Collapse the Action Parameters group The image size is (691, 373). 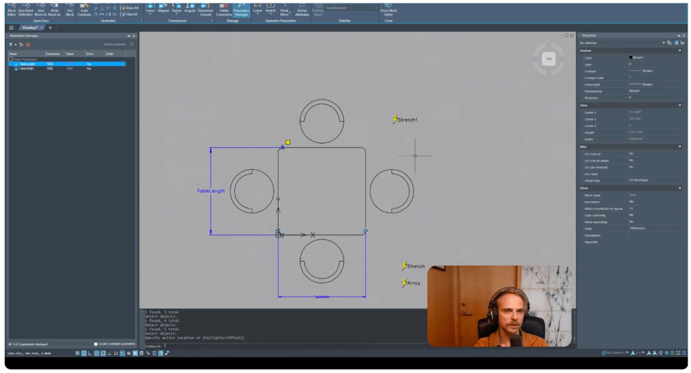coord(11,59)
